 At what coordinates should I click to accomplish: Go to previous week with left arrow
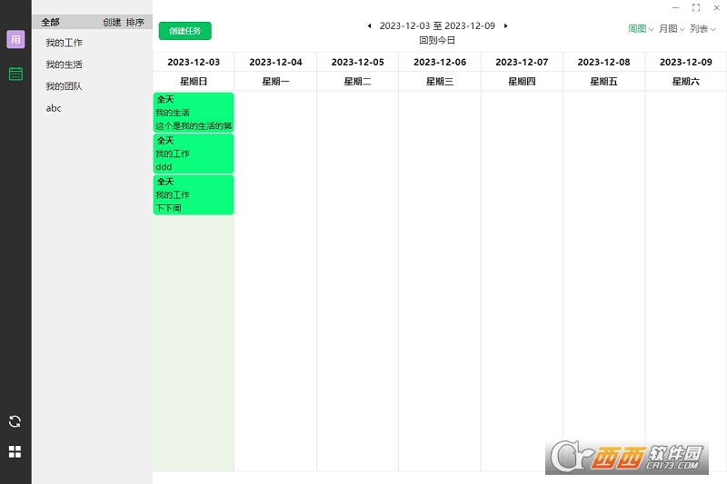pos(369,26)
